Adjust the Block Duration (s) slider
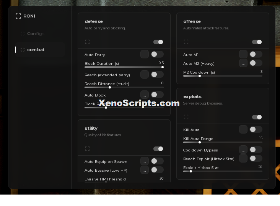 124,67
